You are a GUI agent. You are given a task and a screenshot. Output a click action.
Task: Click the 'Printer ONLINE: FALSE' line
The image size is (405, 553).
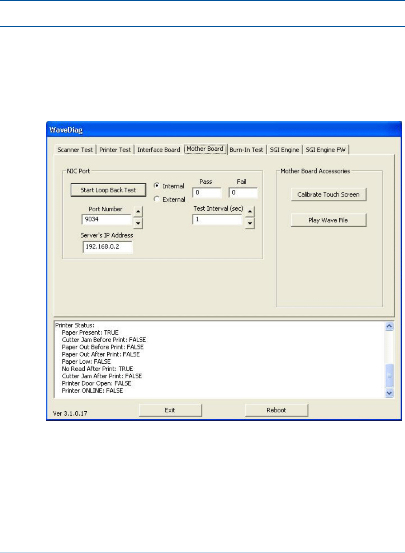92,391
